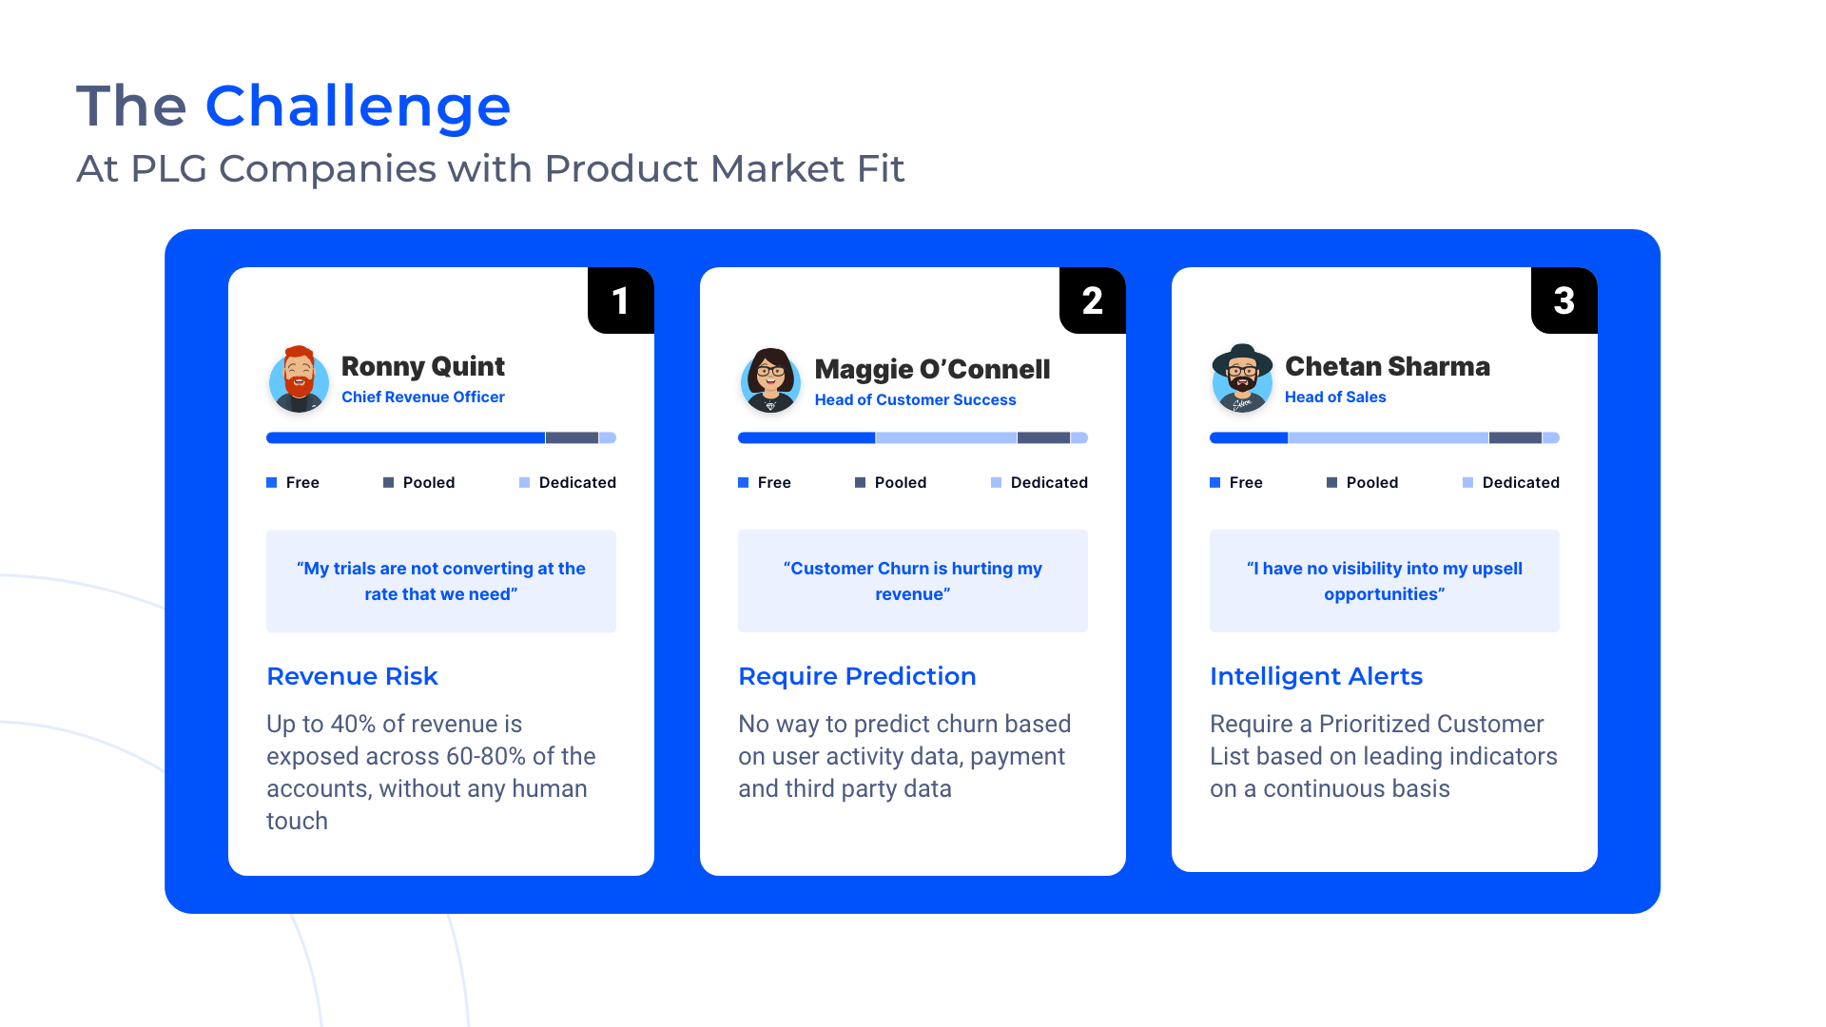
Task: Click the Chief Revenue Officer title
Action: point(423,397)
